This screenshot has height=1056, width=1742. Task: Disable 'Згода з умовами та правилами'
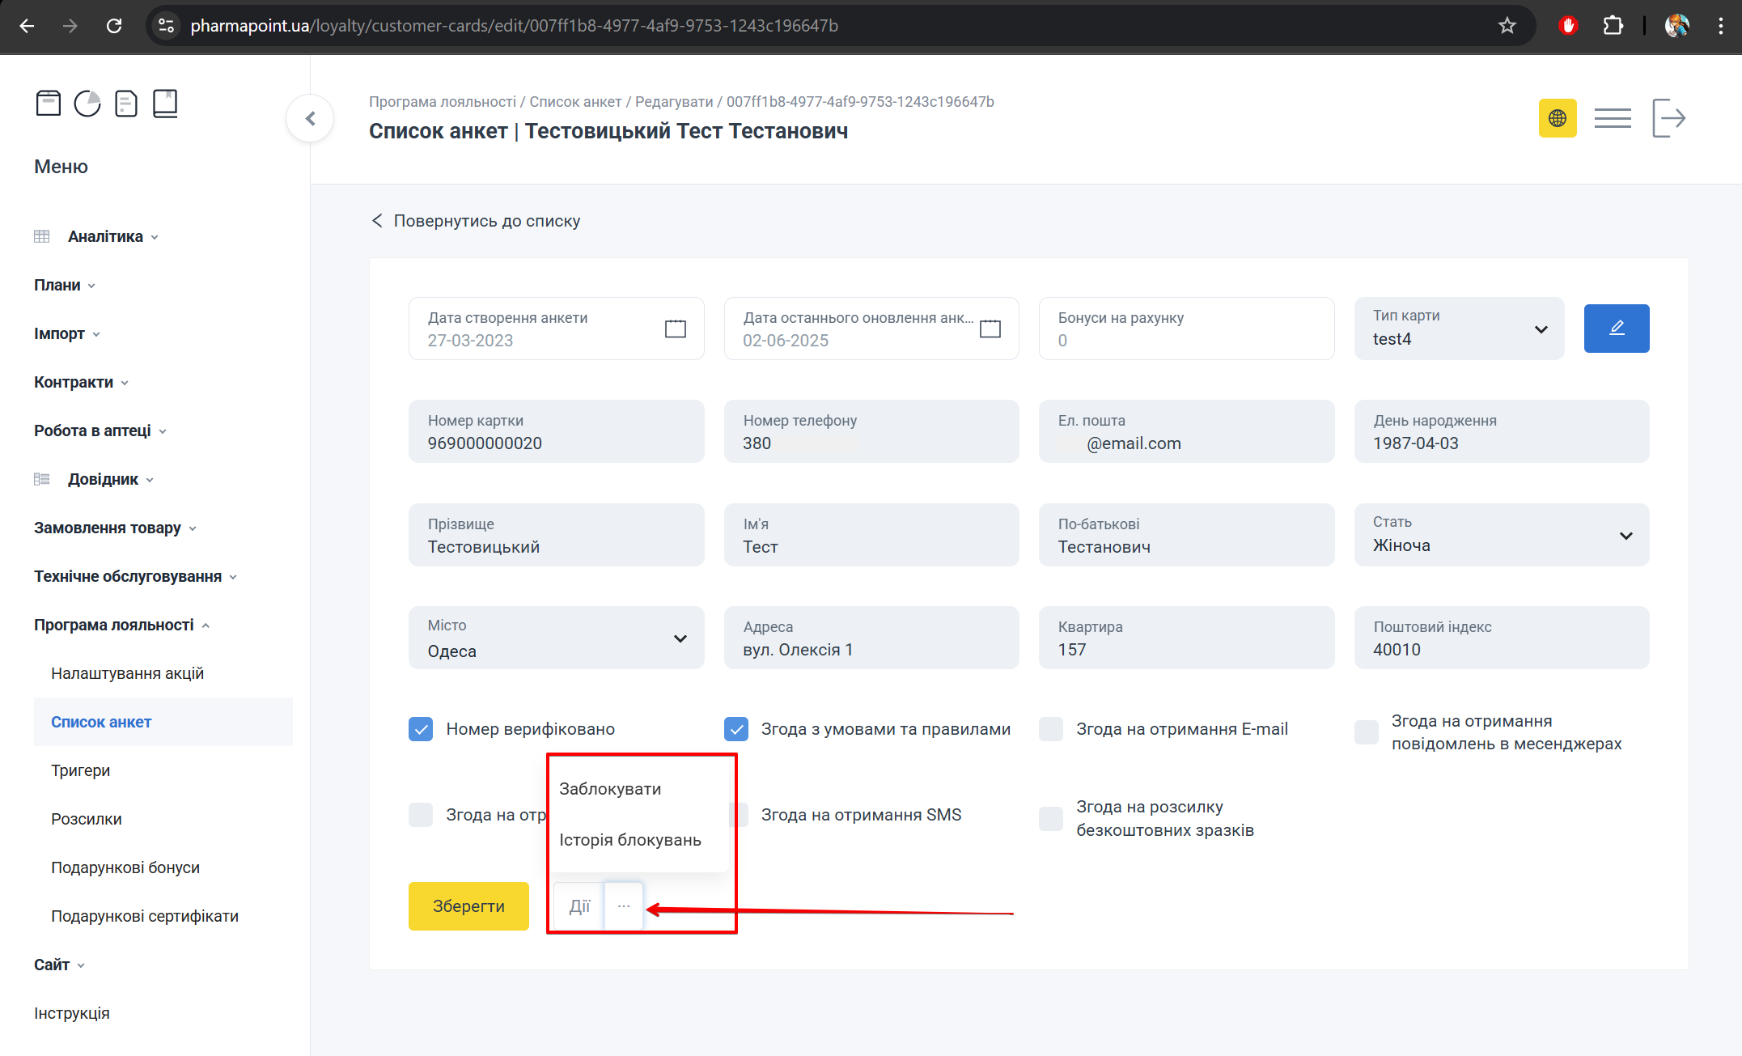point(735,728)
